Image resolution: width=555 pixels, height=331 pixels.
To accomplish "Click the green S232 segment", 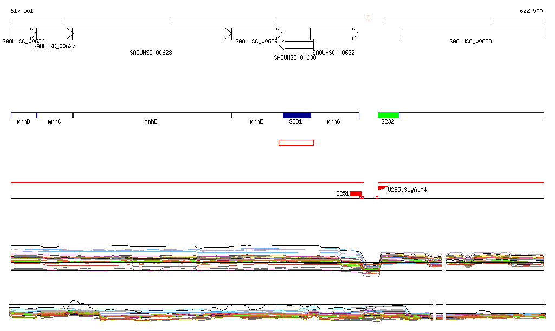I will click(388, 115).
